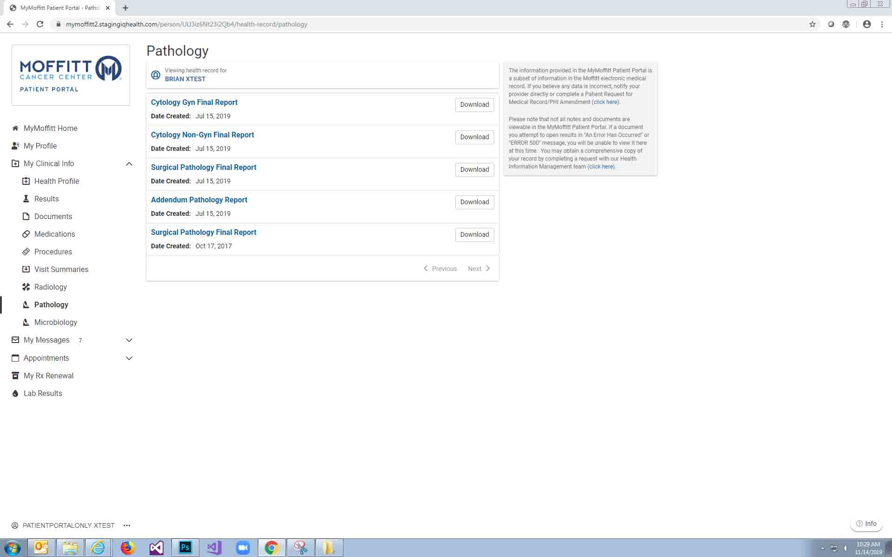Bookmark page with the star icon

(x=812, y=24)
